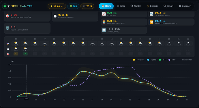Click the 16 label on the chart x-axis
Image resolution: width=199 pixels, height=108 pixels.
point(130,100)
